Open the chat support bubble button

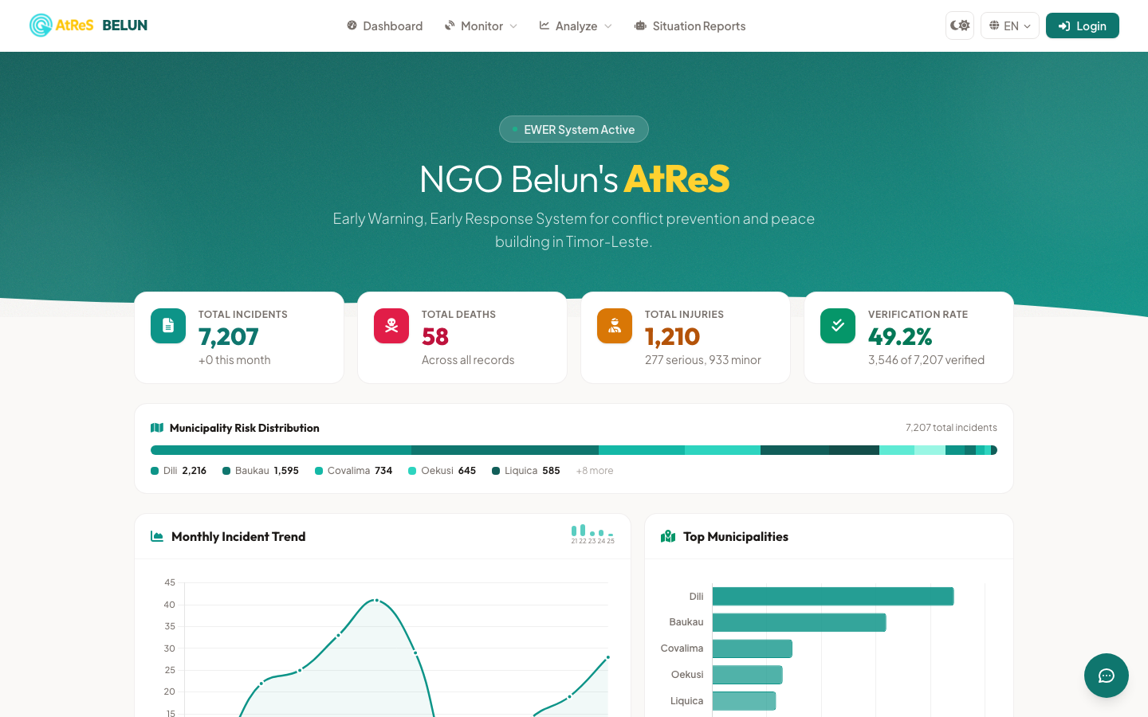point(1107,676)
